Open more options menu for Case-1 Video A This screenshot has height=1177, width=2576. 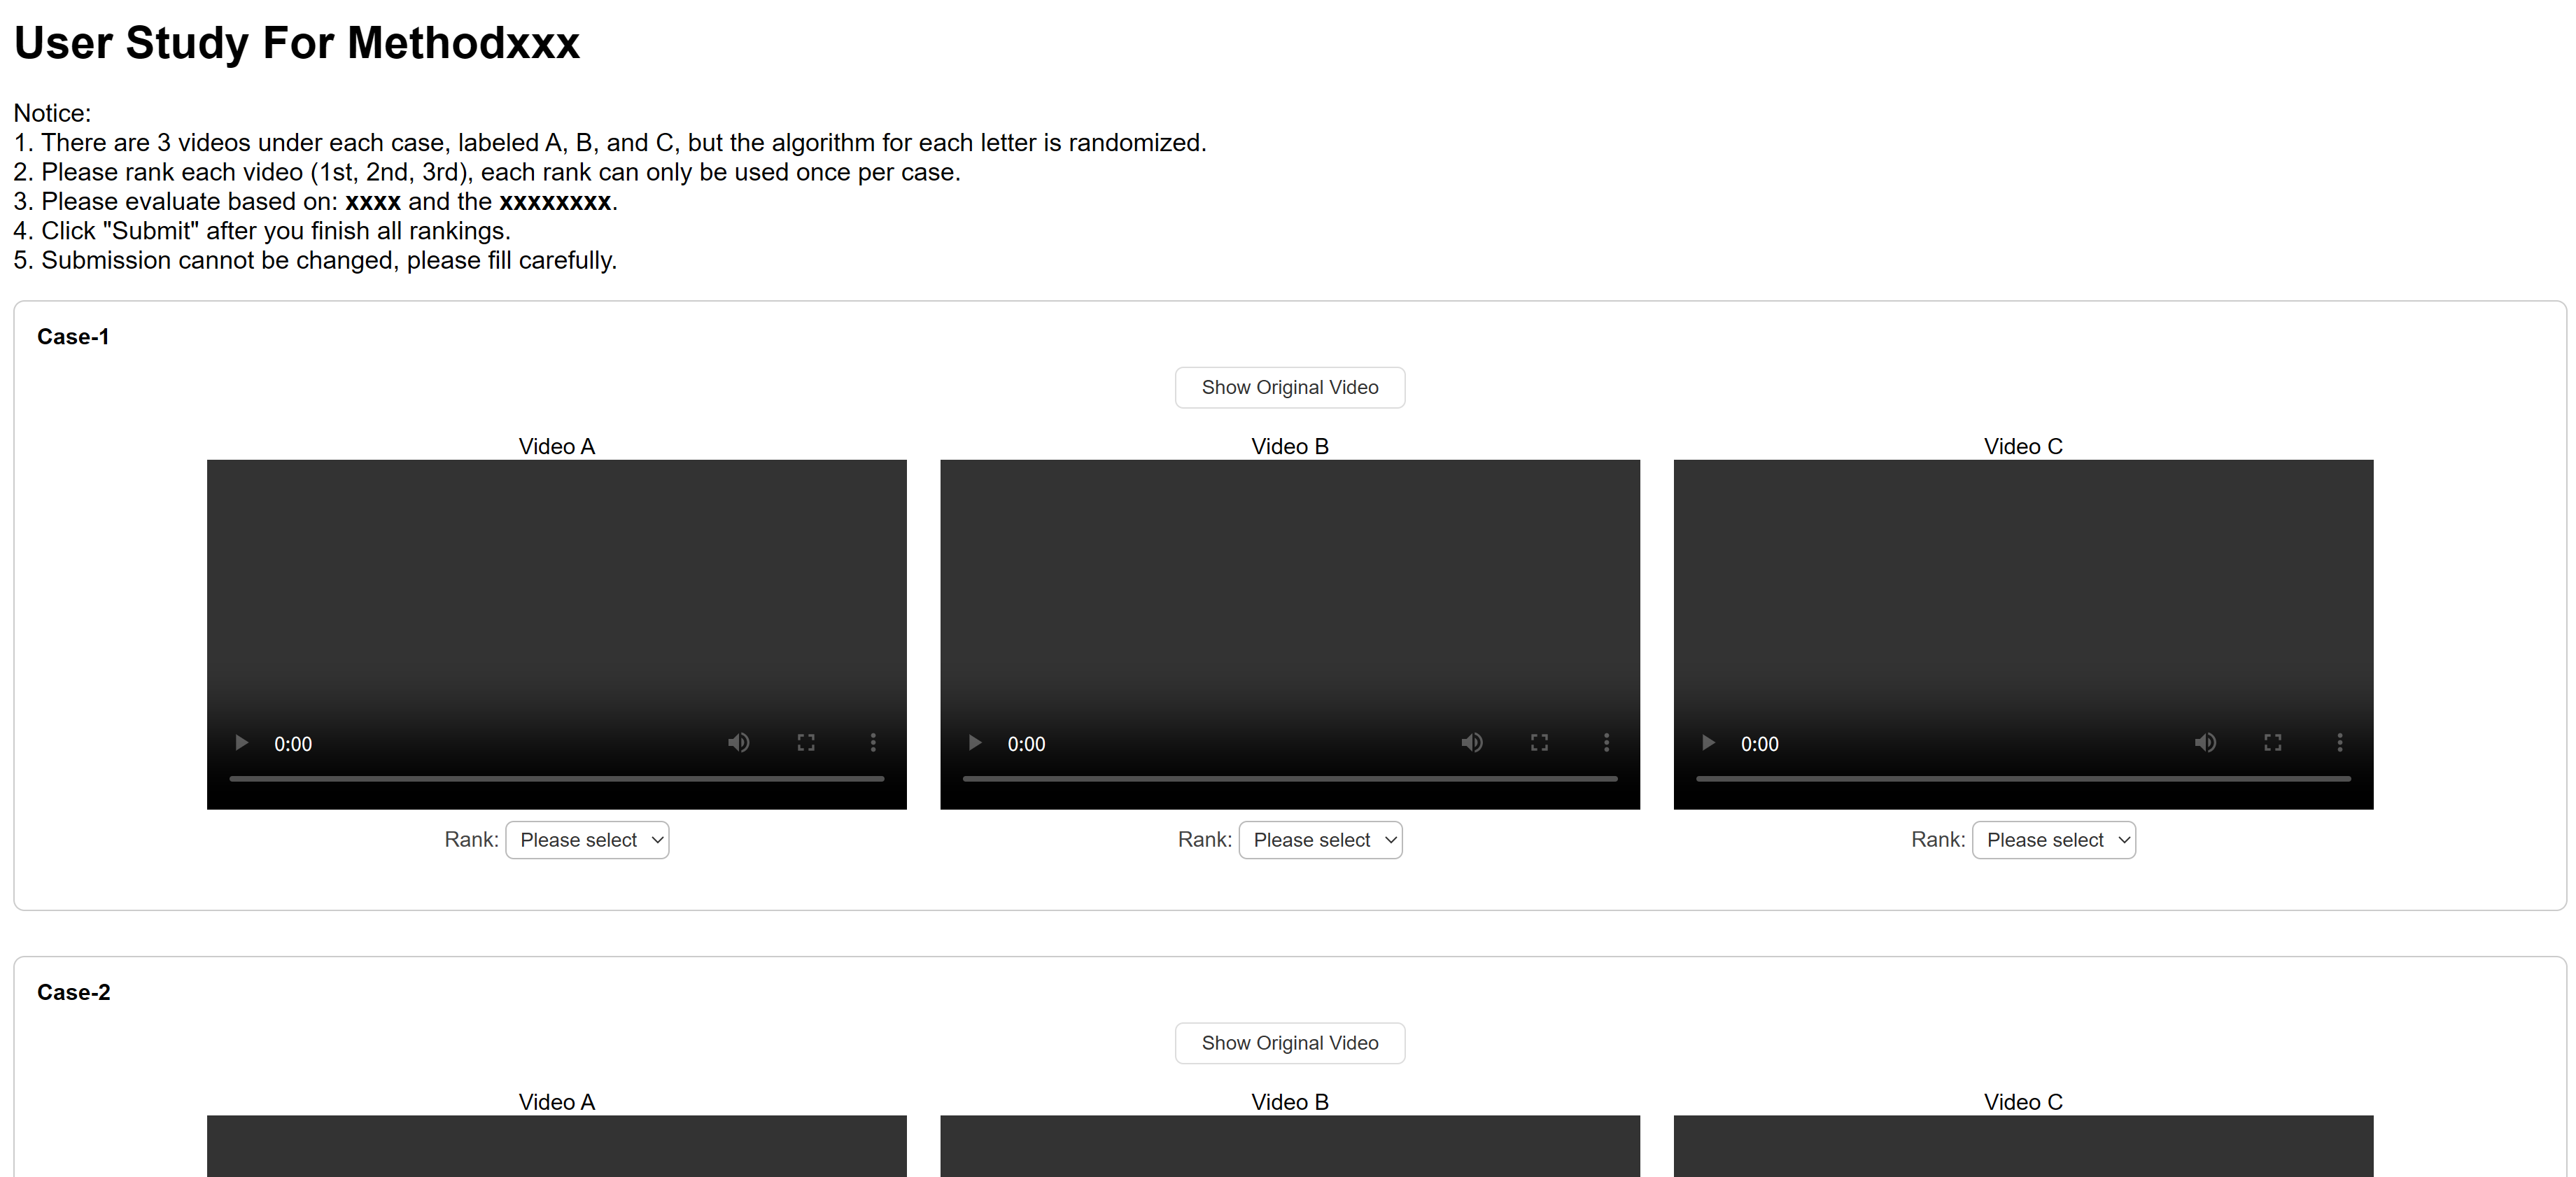873,743
